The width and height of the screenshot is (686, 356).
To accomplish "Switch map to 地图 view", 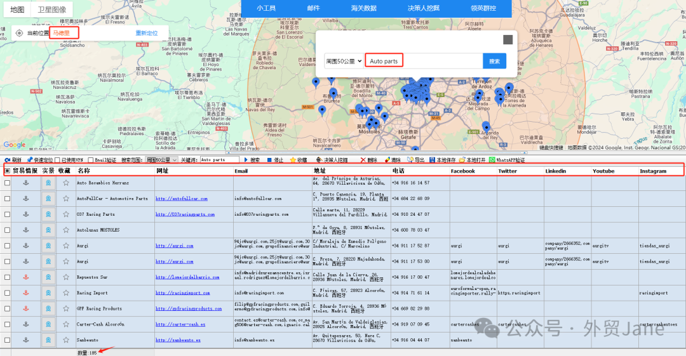I will coord(17,10).
